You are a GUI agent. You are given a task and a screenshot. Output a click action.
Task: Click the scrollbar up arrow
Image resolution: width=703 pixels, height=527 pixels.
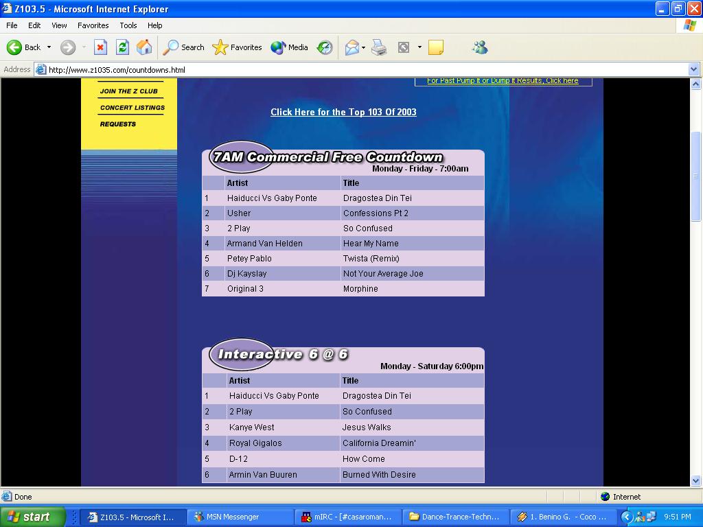tap(696, 84)
